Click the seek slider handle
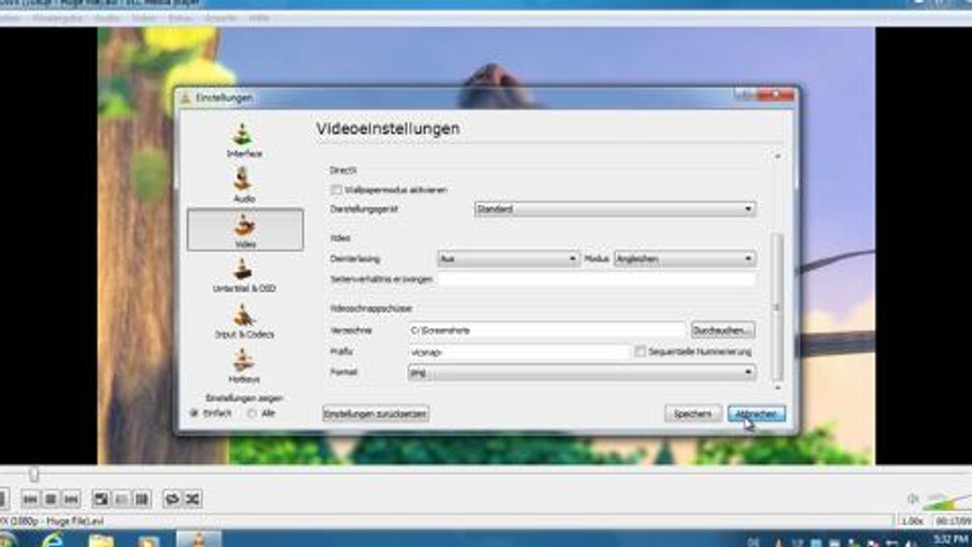 tap(33, 475)
